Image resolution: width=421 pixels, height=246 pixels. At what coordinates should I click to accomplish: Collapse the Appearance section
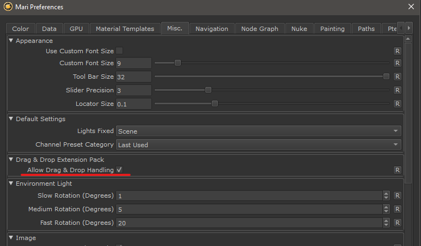click(11, 41)
